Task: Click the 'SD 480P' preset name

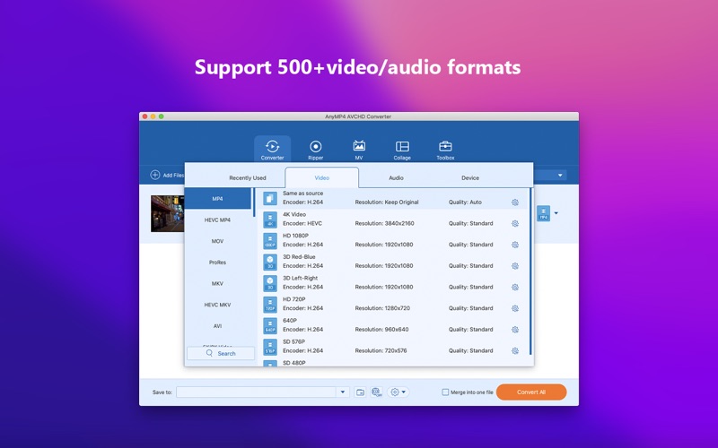Action: (x=294, y=363)
